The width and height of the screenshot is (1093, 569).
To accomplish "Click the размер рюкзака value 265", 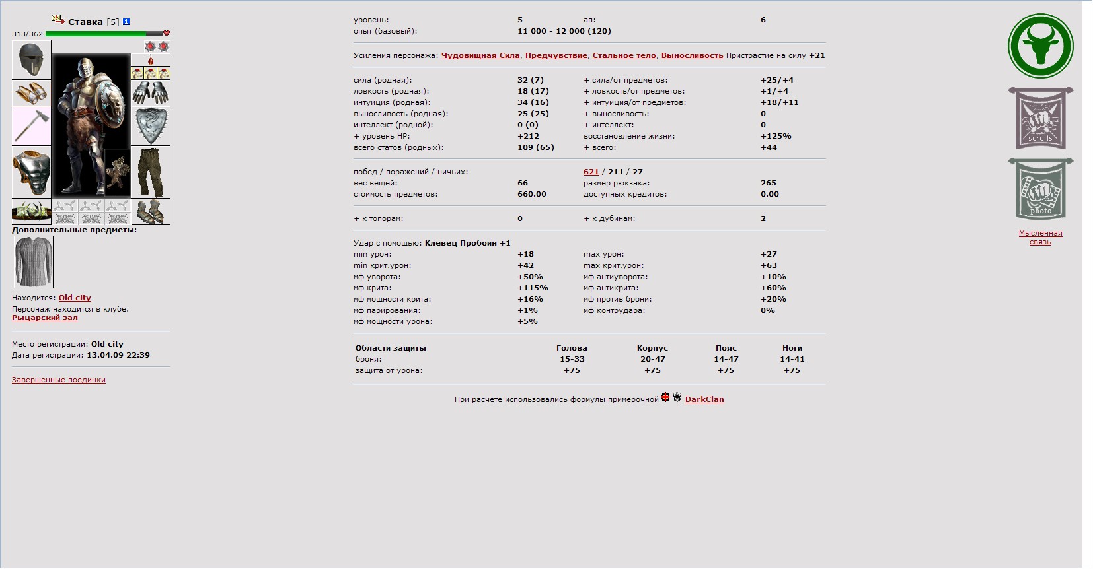I will 769,183.
